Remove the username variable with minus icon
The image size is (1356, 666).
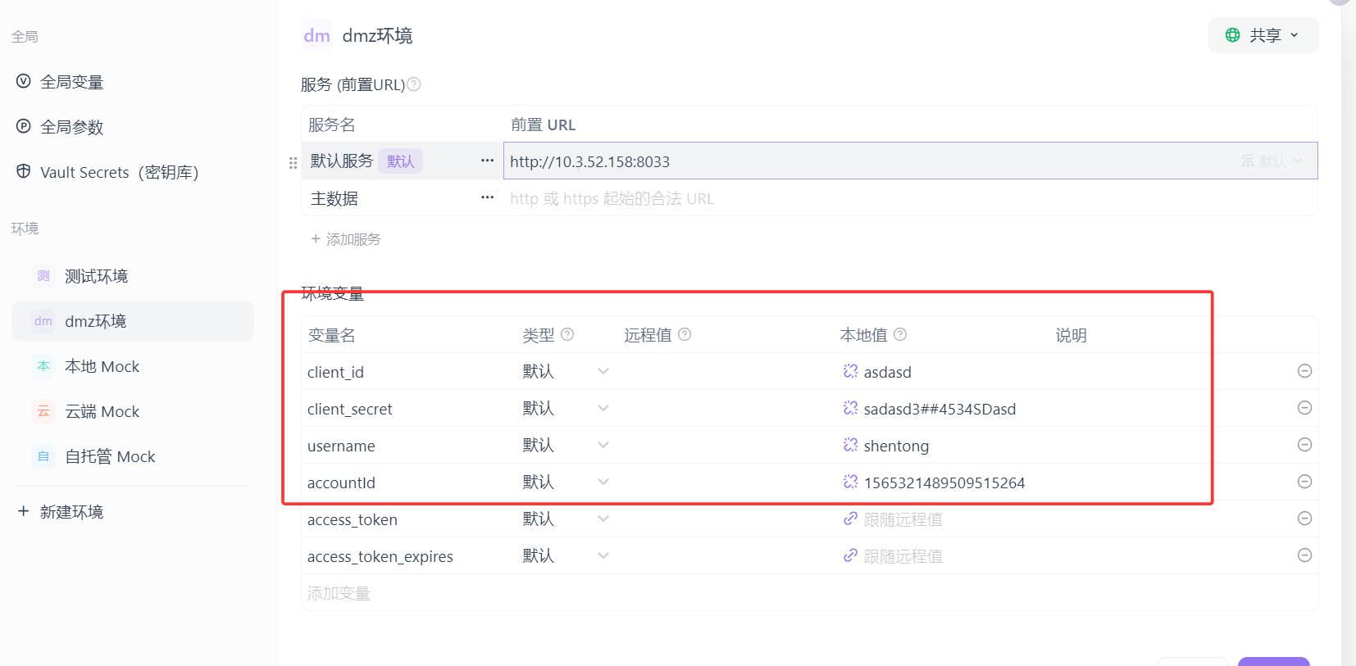tap(1305, 445)
